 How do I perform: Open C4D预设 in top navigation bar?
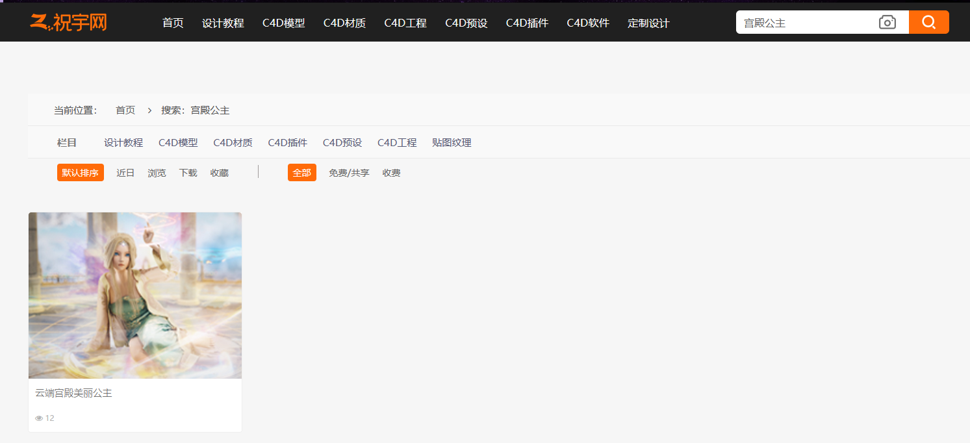tap(466, 23)
